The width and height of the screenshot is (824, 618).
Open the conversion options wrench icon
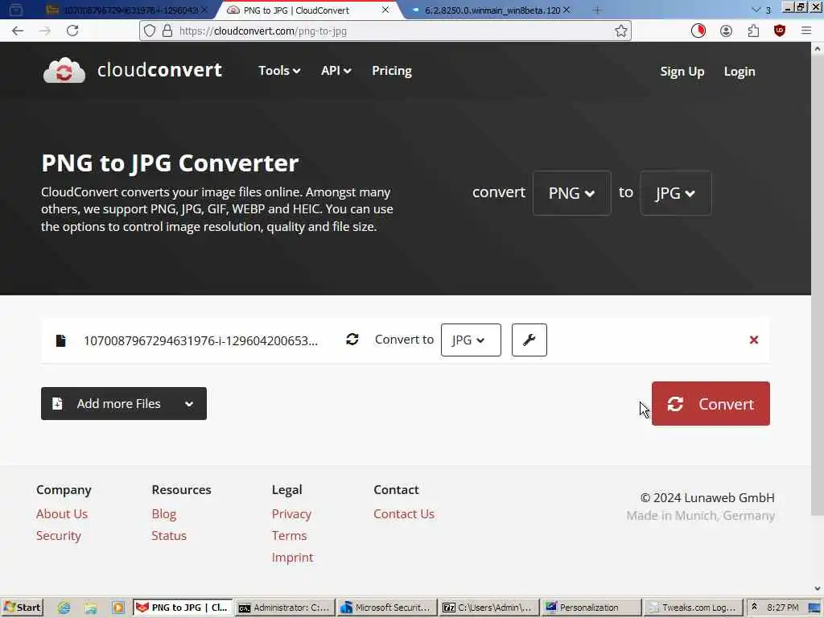[529, 340]
